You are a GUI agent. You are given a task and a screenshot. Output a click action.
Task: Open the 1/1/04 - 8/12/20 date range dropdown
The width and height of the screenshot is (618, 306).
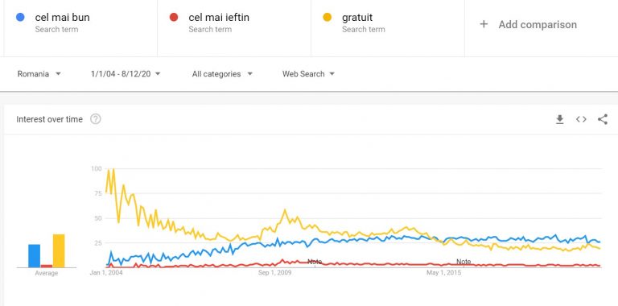click(126, 74)
